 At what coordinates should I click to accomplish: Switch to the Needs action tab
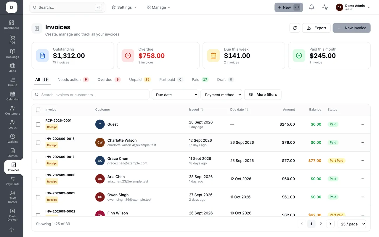pos(73,79)
